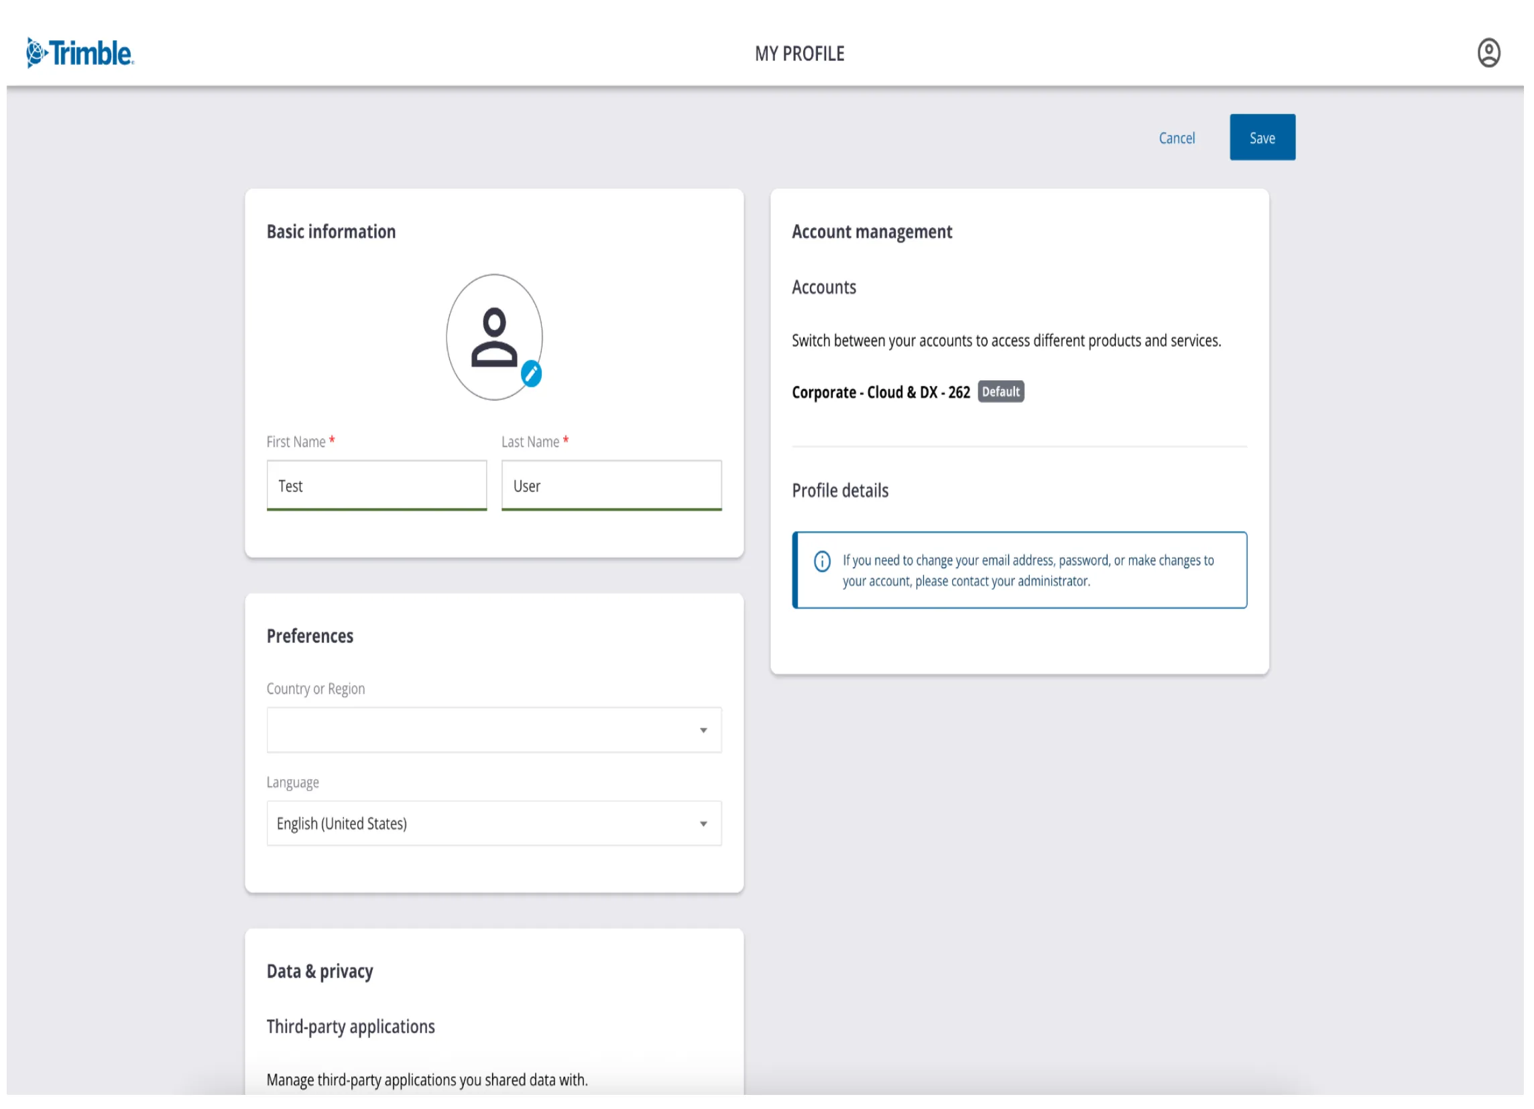This screenshot has height=1109, width=1534.
Task: Click the profile picture placeholder
Action: coord(493,337)
